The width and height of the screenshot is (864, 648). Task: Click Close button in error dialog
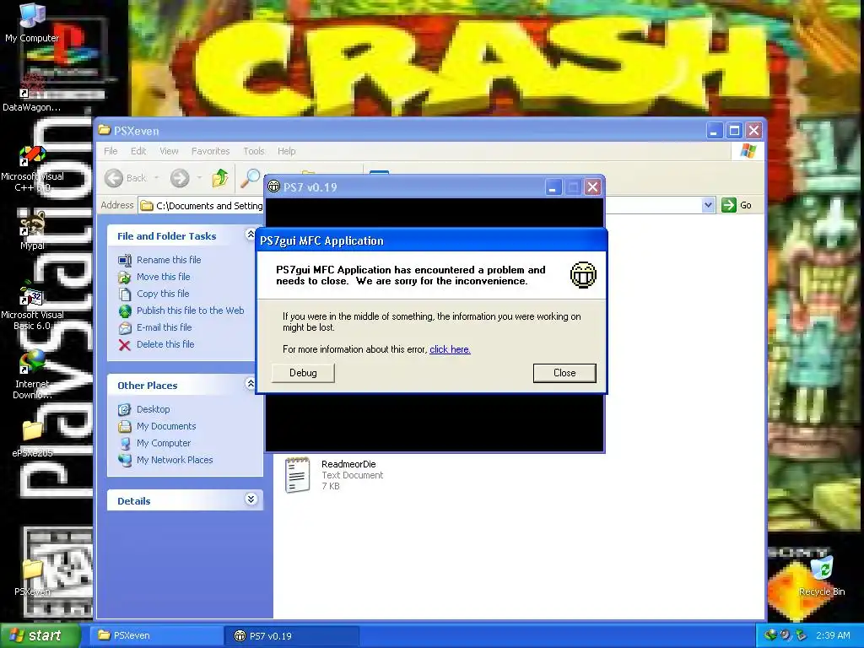(x=564, y=373)
